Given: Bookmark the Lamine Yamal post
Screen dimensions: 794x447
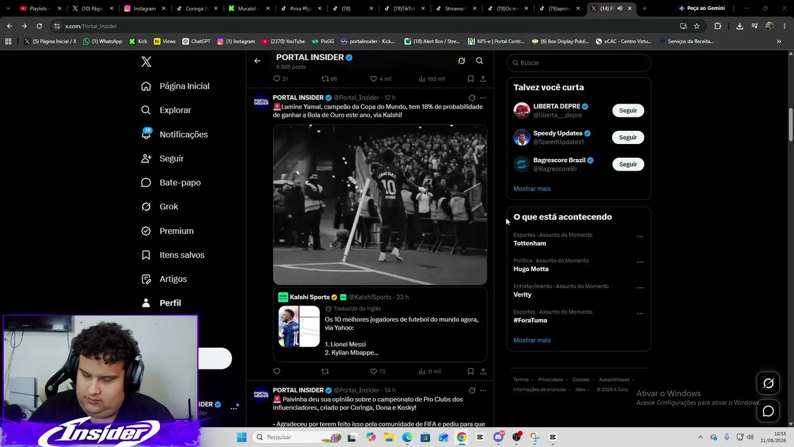Looking at the screenshot, I should coord(471,371).
